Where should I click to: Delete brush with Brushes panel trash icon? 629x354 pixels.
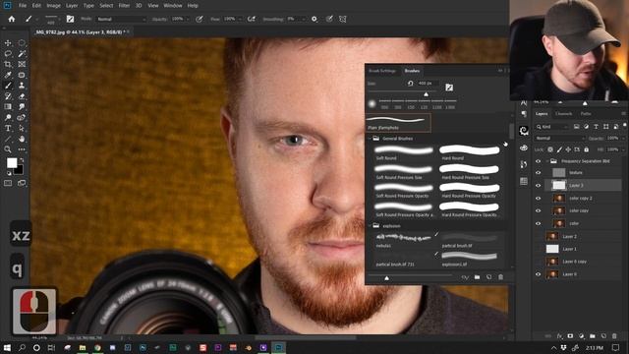point(500,277)
